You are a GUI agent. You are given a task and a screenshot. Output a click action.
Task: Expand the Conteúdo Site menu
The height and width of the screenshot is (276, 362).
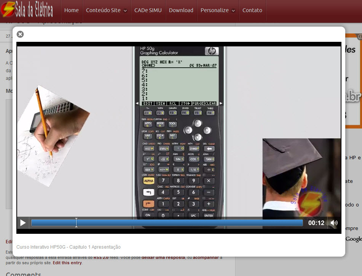click(x=107, y=10)
